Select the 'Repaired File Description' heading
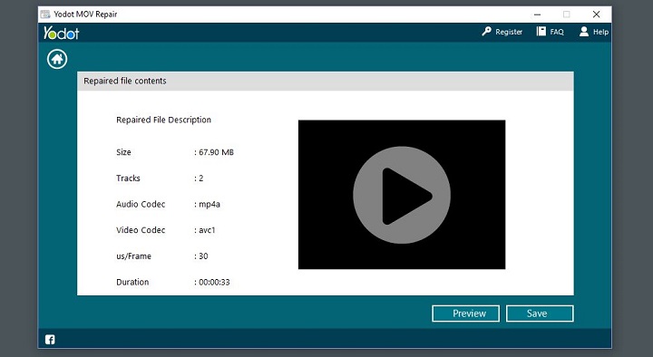The height and width of the screenshot is (357, 653). click(163, 120)
